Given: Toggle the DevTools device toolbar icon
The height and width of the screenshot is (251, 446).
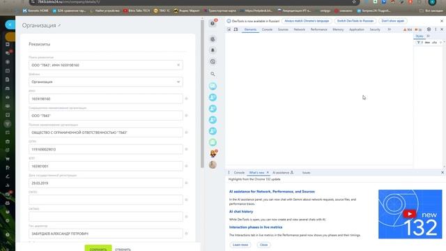Looking at the screenshot, I should click(236, 29).
